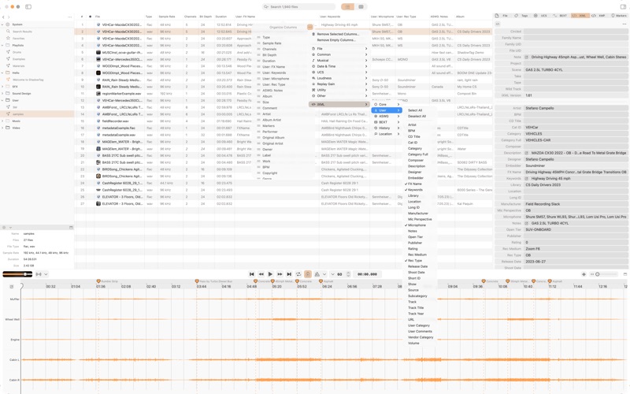Toggle the highlighted orange auto-play button
The height and width of the screenshot is (394, 630).
pos(307,274)
